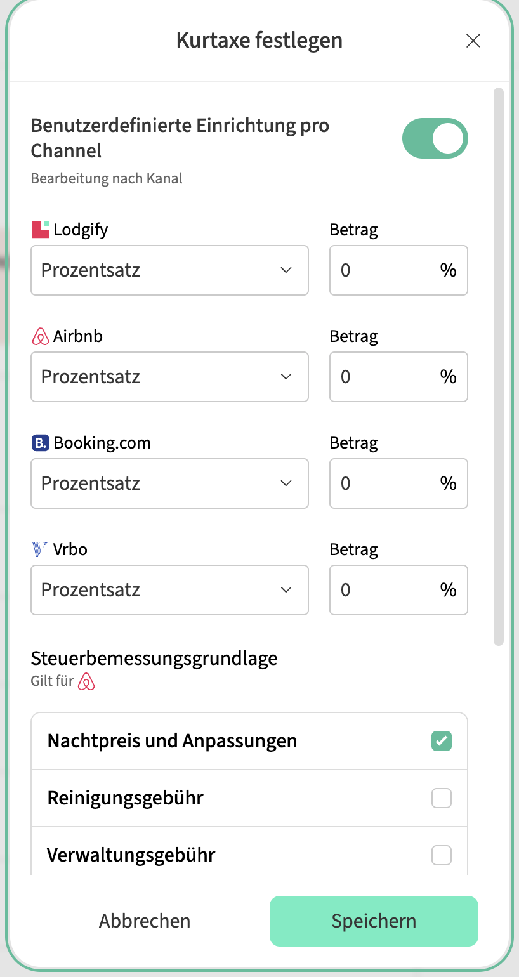Check the Reinigungsgebühr checkbox
This screenshot has width=519, height=977.
[x=441, y=798]
